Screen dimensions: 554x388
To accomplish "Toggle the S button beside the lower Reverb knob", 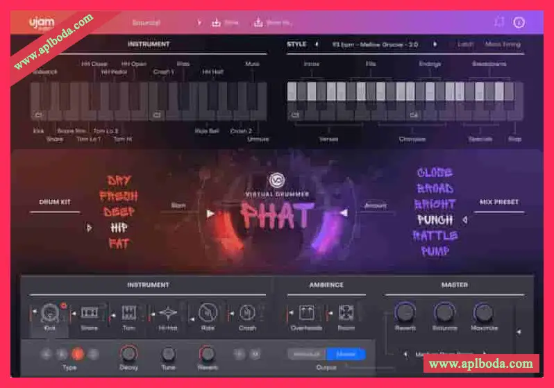I will 239,354.
